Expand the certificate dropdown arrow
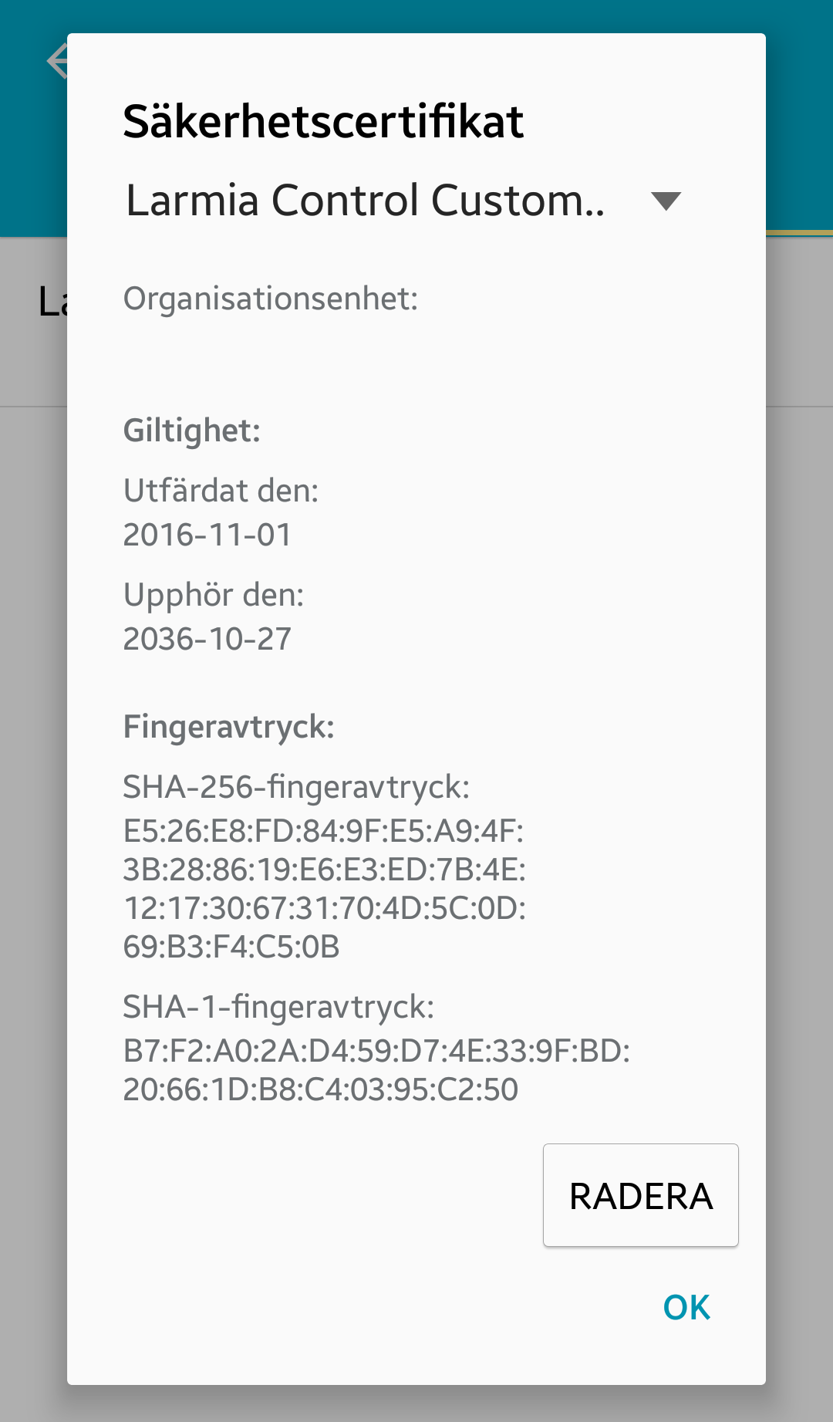Image resolution: width=833 pixels, height=1422 pixels. (666, 201)
